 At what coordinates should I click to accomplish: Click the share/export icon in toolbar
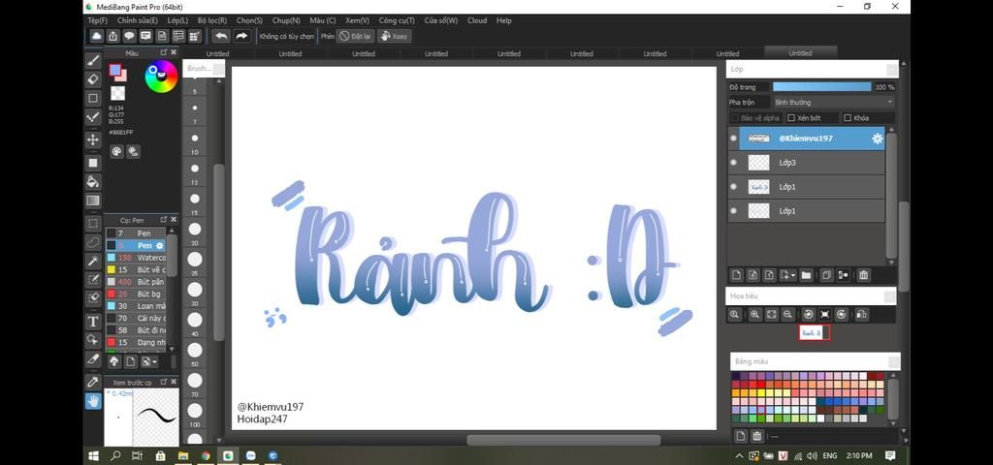point(112,36)
